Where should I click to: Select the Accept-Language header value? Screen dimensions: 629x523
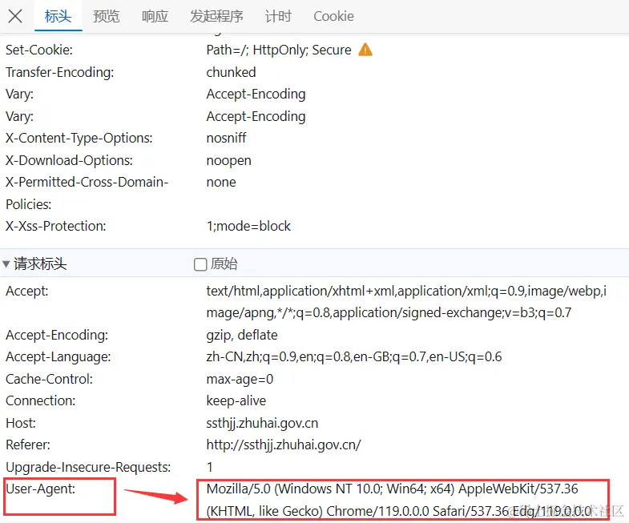coord(354,356)
